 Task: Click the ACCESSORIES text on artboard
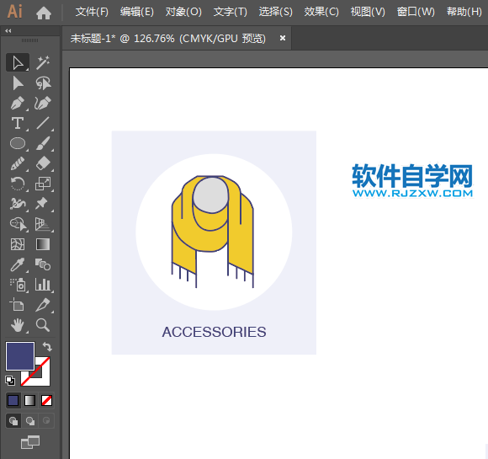[214, 332]
